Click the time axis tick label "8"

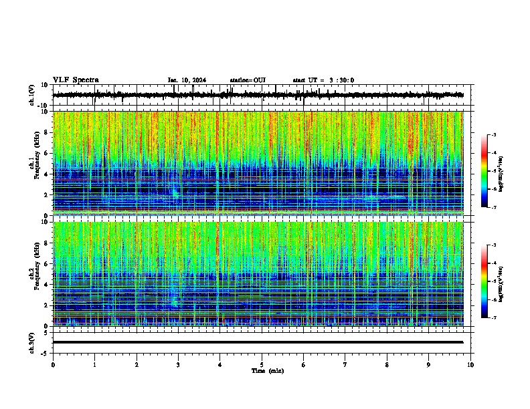pyautogui.click(x=387, y=365)
